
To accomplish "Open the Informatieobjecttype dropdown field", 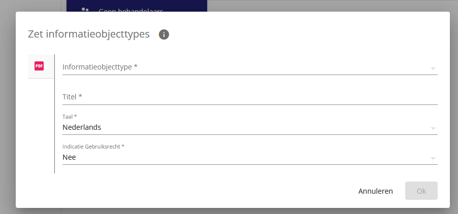I will 250,67.
